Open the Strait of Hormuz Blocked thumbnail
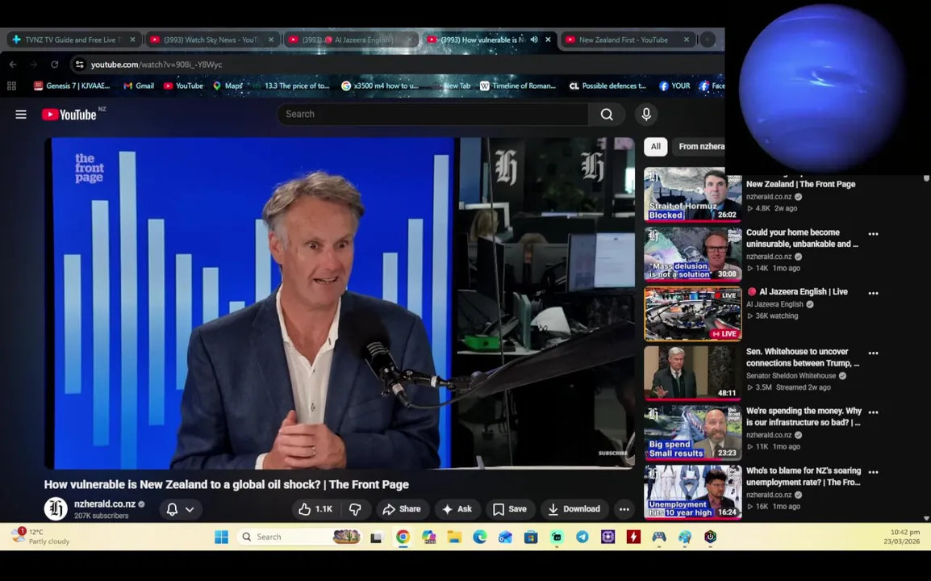 tap(693, 194)
